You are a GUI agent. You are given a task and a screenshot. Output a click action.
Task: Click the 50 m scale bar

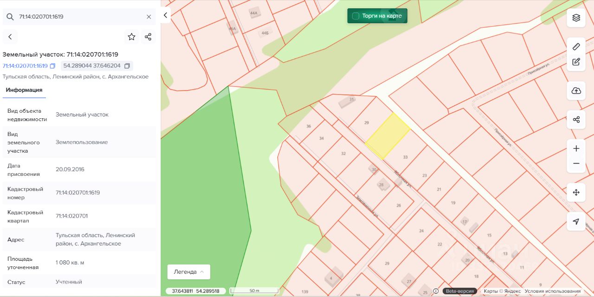click(x=254, y=291)
